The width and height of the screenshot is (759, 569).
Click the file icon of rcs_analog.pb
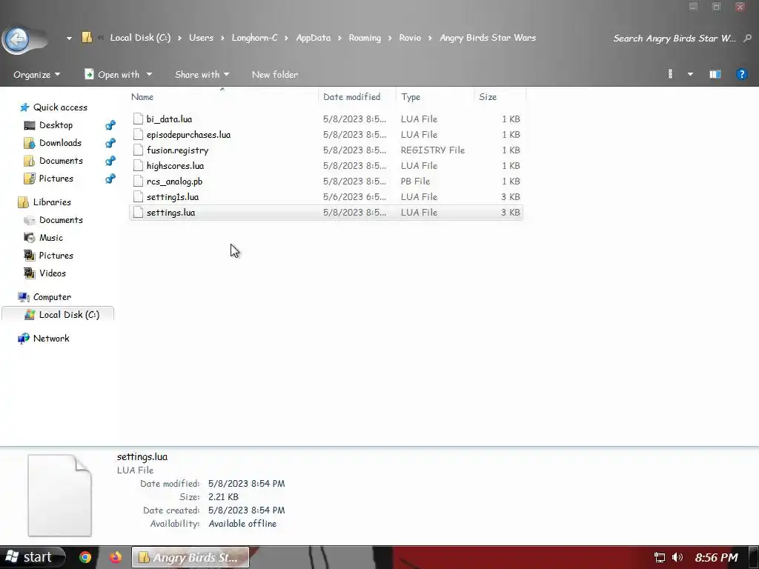(x=138, y=182)
